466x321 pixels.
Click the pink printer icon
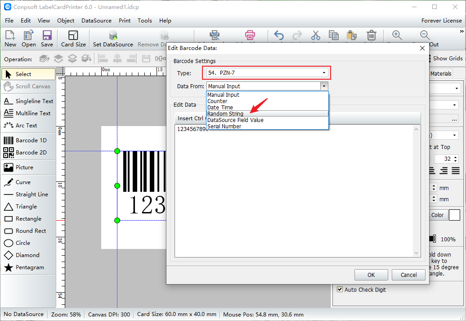tap(250, 35)
